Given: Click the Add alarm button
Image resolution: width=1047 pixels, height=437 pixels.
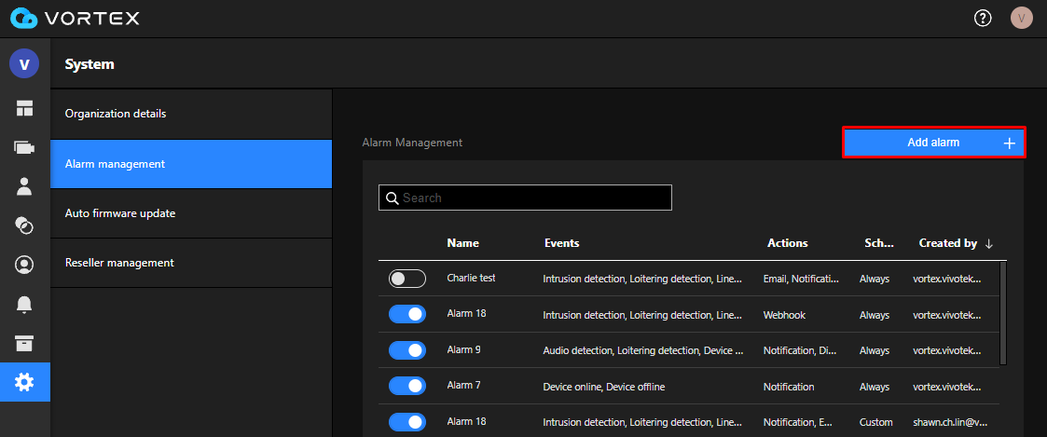Looking at the screenshot, I should (x=933, y=143).
